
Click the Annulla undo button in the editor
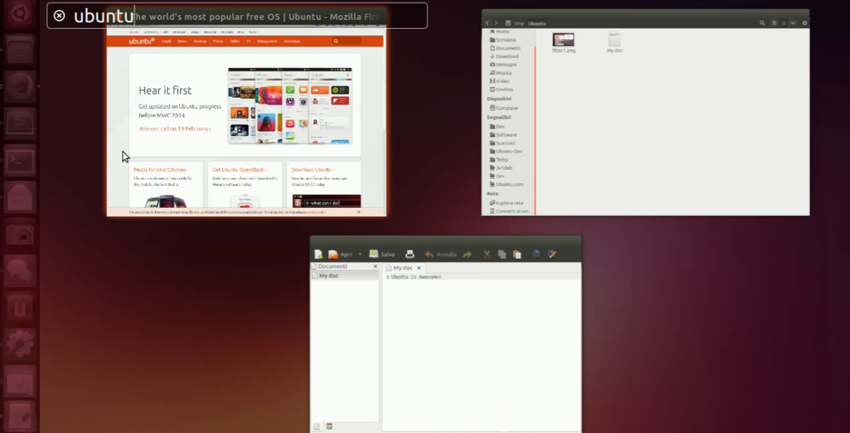441,255
